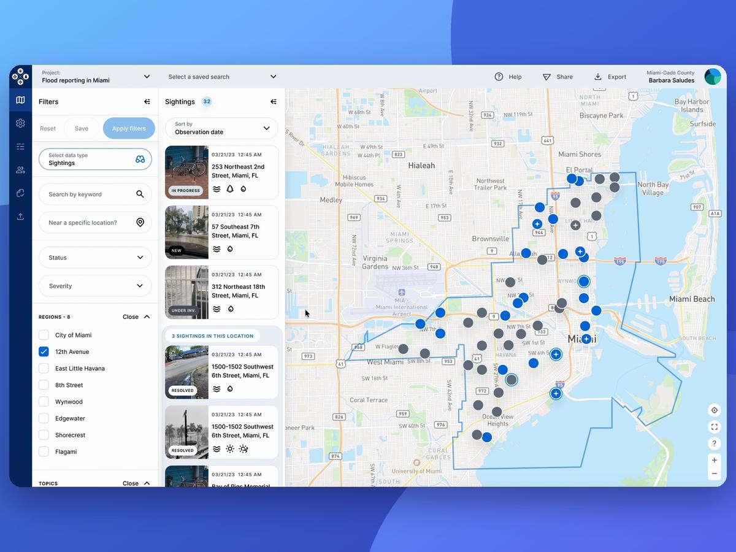The width and height of the screenshot is (736, 552).
Task: Click the UNDER INV. status badge
Action: 183,311
